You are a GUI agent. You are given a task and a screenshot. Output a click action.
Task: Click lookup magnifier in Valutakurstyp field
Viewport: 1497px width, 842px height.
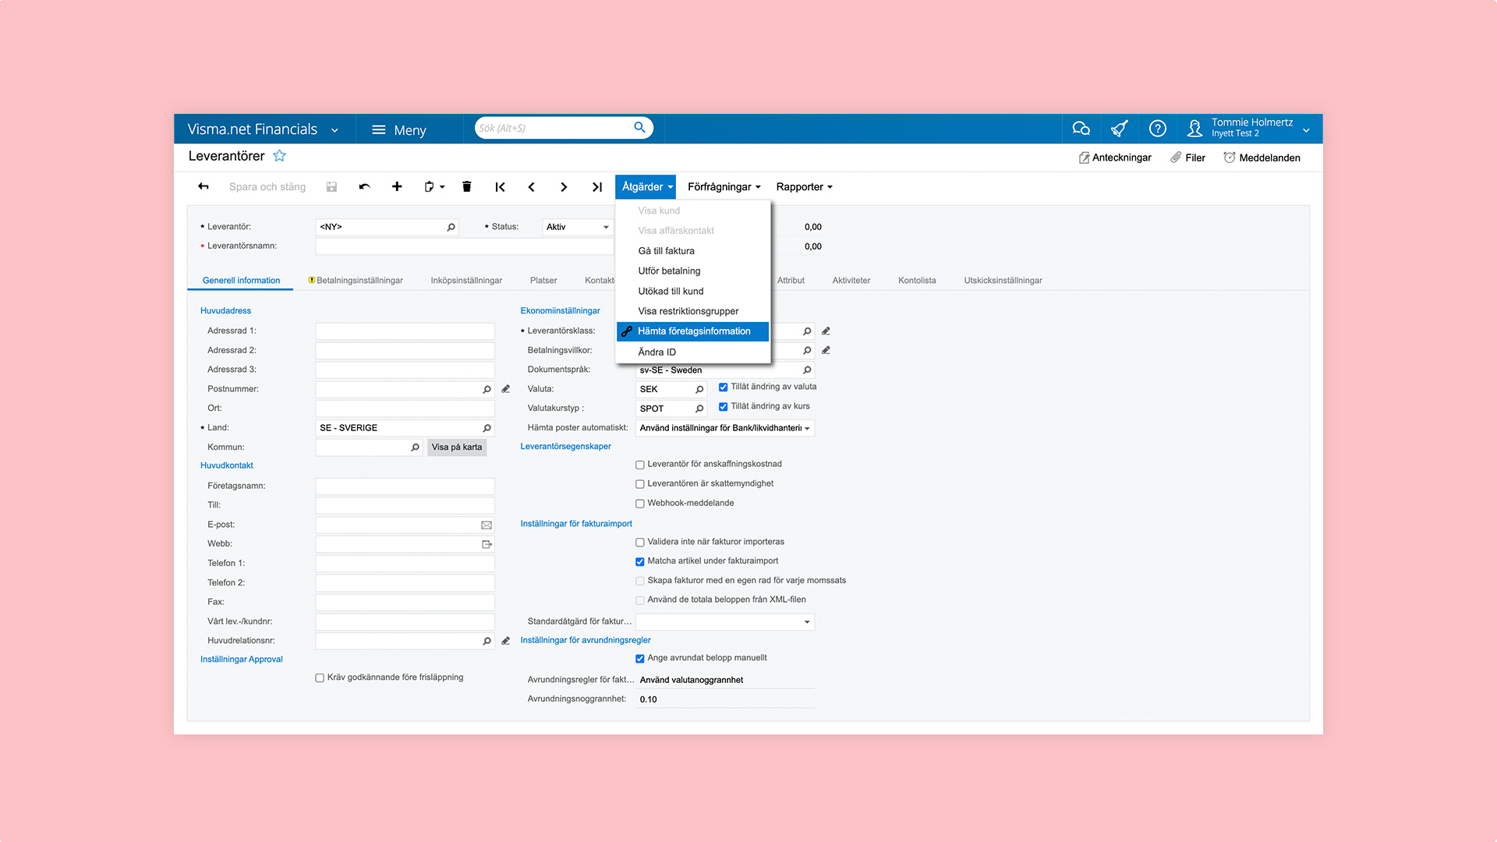coord(699,409)
